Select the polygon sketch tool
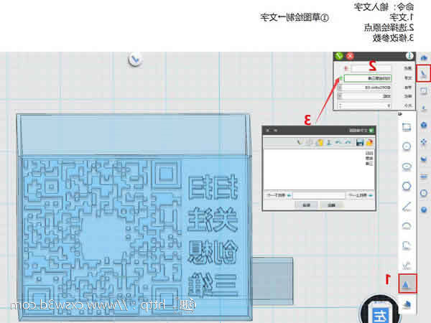This screenshot has height=323, width=431. (x=407, y=186)
